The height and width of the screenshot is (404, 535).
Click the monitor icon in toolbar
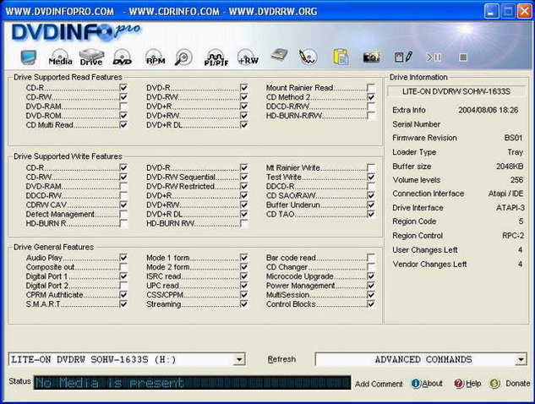pos(29,57)
